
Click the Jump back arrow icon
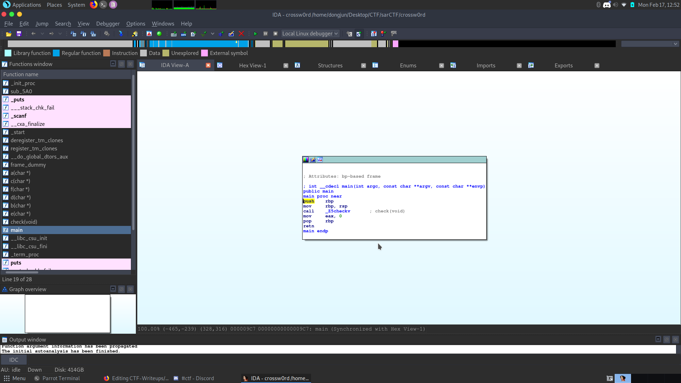click(33, 34)
